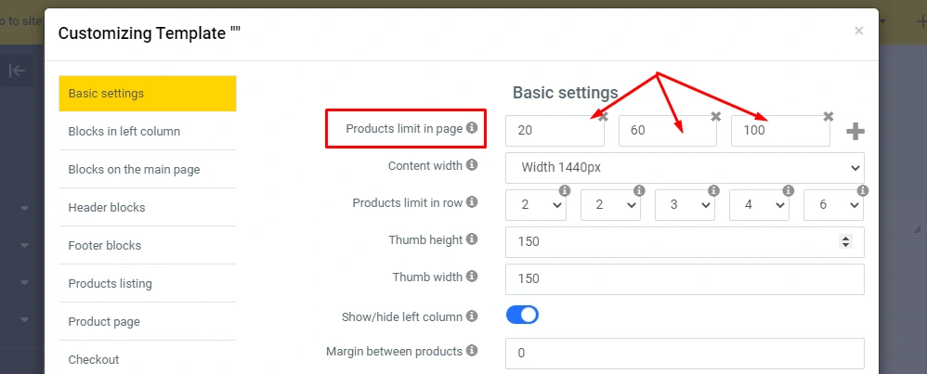The width and height of the screenshot is (927, 374).
Task: Open the products-in-row dropdown showing 3
Action: [685, 205]
